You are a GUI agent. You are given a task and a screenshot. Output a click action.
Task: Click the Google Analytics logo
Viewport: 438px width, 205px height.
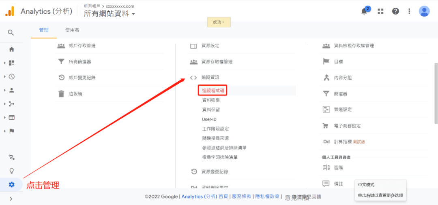tap(9, 11)
